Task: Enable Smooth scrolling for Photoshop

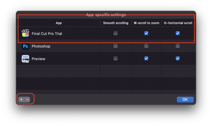Action: click(x=116, y=46)
